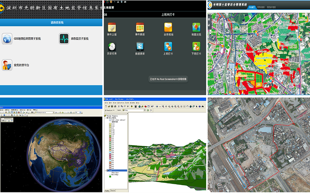Click Full Extent globe icon in ArcScene

191,107
